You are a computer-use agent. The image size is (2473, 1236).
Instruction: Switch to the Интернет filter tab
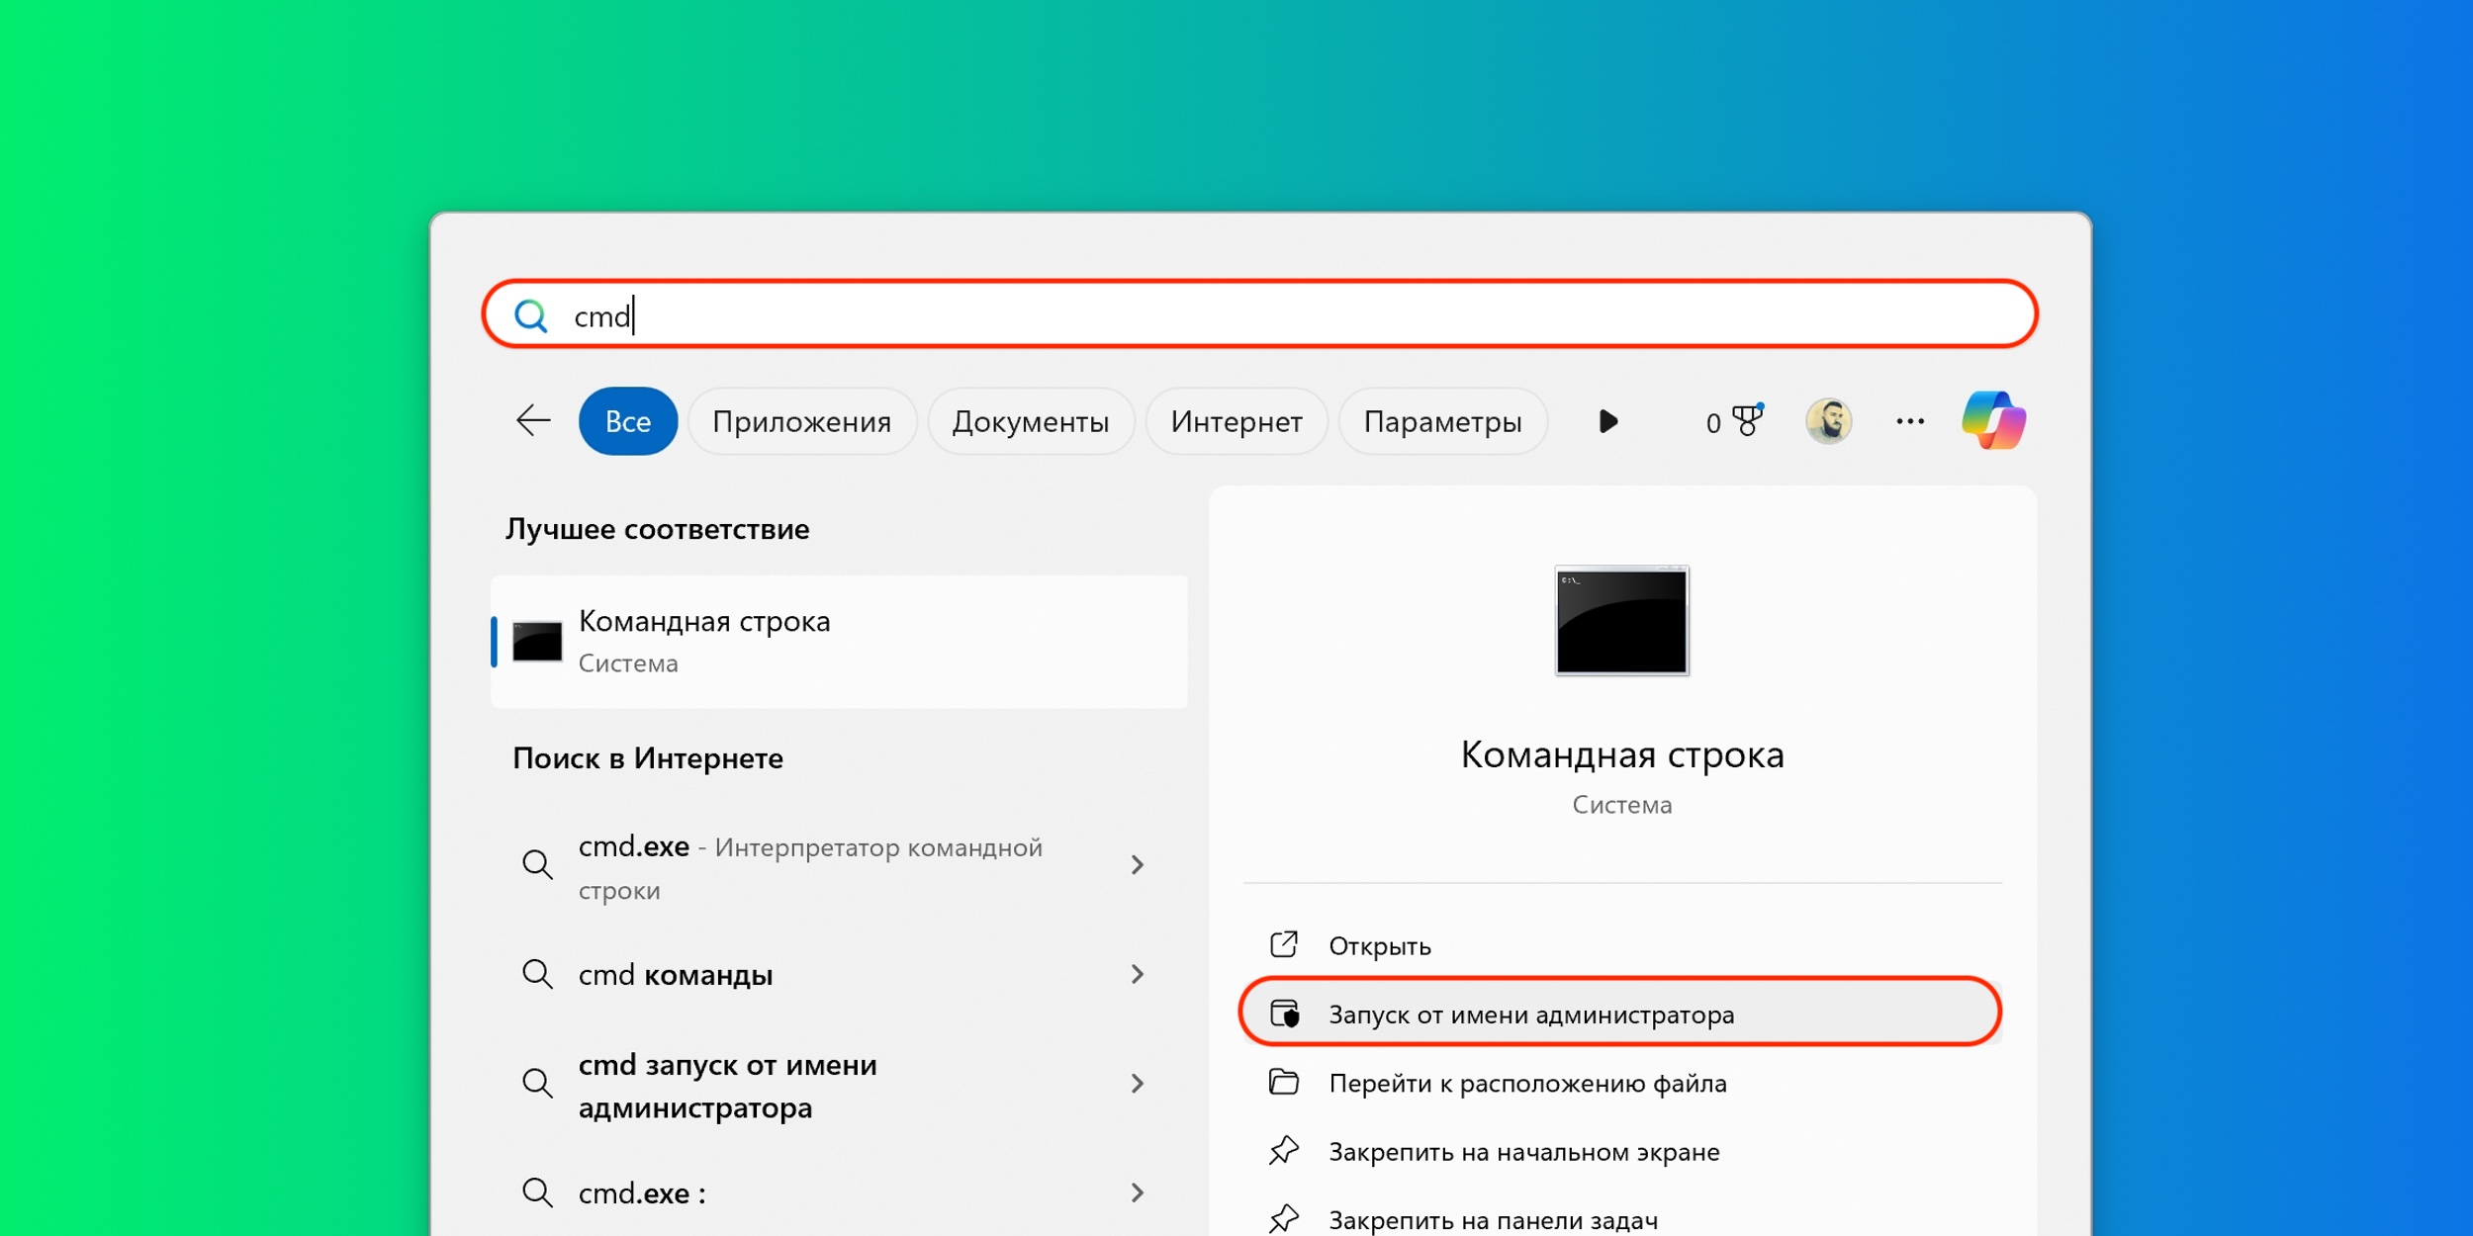point(1236,421)
